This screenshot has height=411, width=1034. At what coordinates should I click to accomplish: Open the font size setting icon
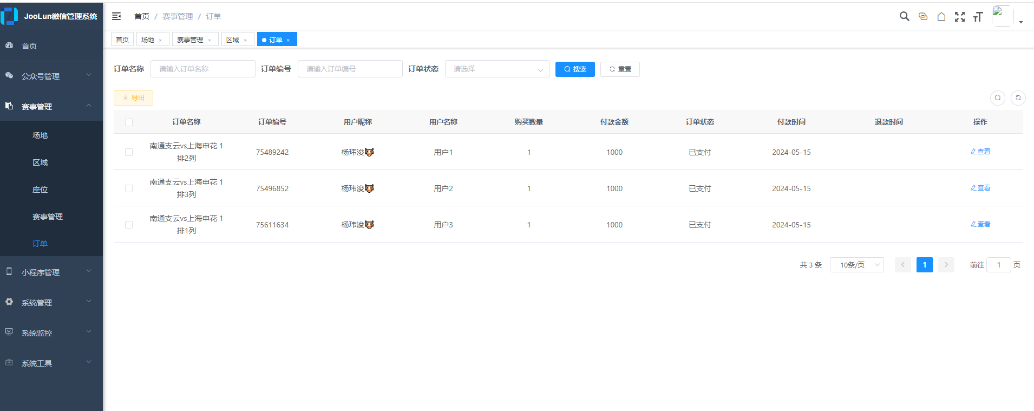coord(978,17)
